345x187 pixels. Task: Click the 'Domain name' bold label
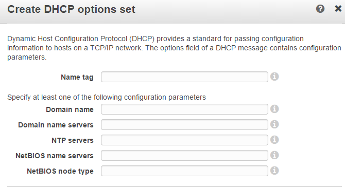point(70,109)
